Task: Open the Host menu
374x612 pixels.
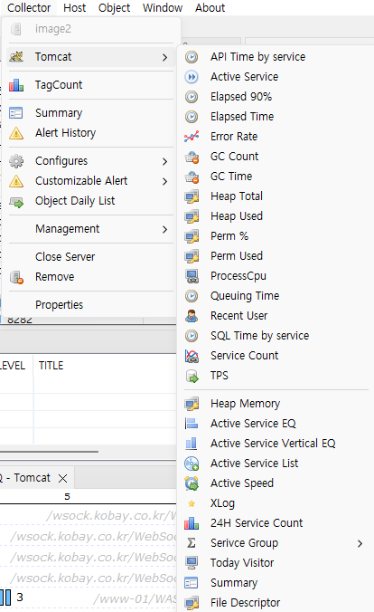Action: click(74, 8)
